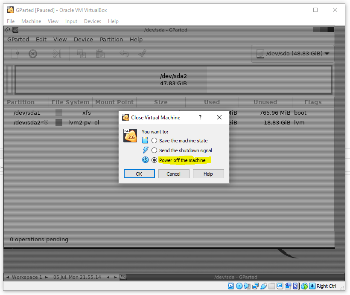The width and height of the screenshot is (350, 295).
Task: Open the GParted Device menu
Action: coord(84,40)
